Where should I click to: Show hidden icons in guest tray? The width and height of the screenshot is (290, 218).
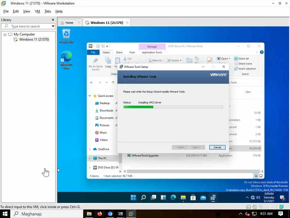pyautogui.click(x=247, y=198)
